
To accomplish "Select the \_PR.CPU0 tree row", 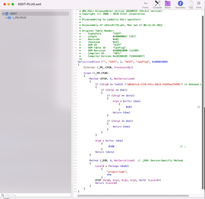I will point(35,18).
